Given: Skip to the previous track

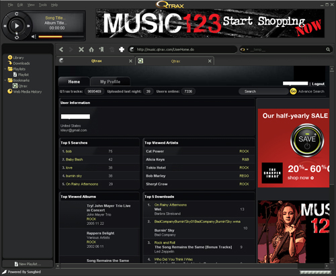Looking at the screenshot, I should [5, 26].
